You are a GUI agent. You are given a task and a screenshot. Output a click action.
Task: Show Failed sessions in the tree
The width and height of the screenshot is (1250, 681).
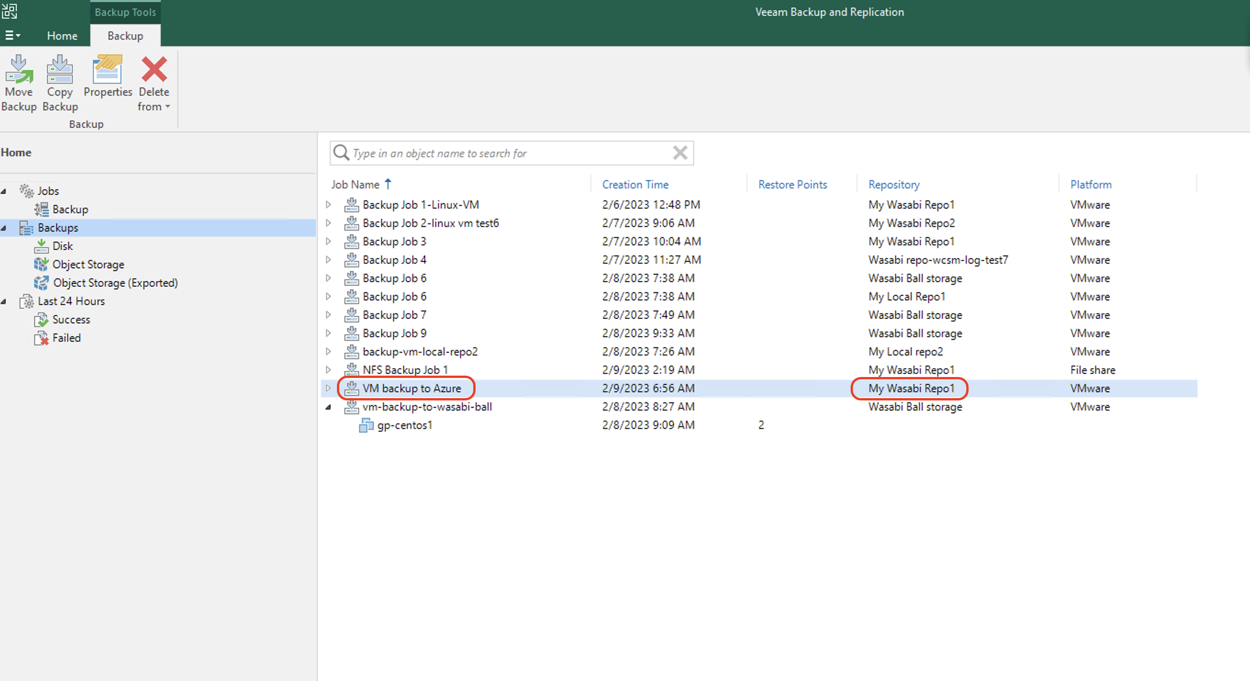click(x=67, y=338)
